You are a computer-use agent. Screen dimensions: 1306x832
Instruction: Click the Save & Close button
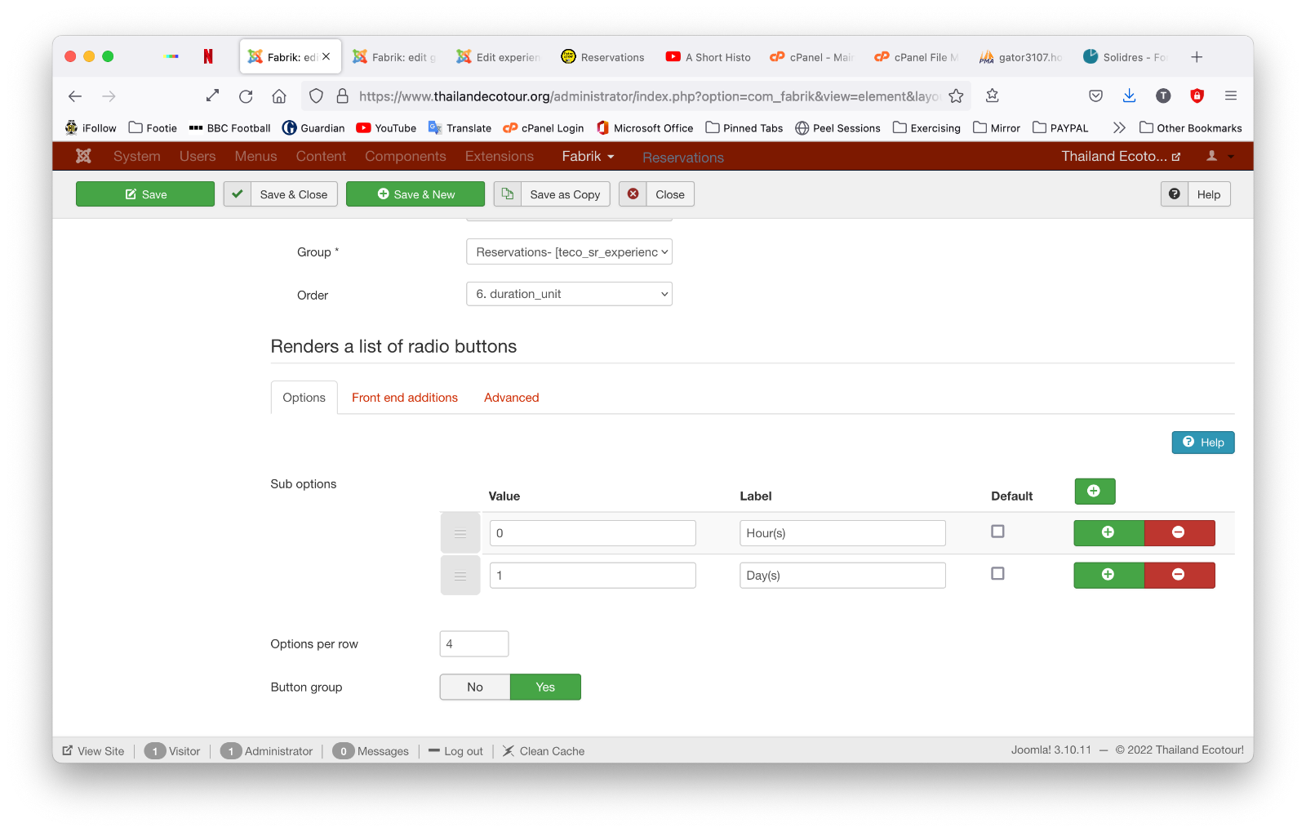point(282,194)
